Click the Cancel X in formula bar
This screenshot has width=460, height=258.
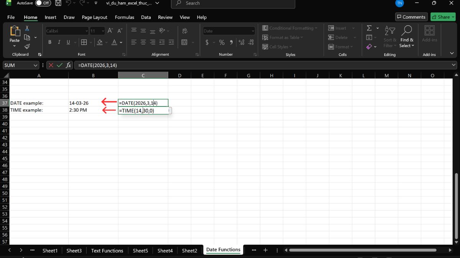(51, 65)
